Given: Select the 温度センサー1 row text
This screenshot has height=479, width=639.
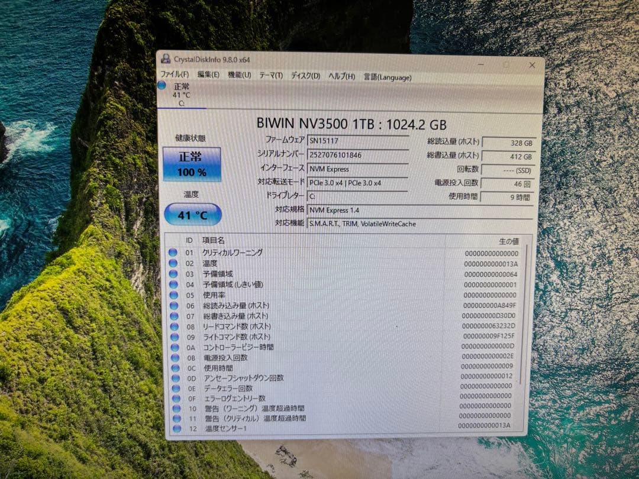Looking at the screenshot, I should tap(226, 429).
